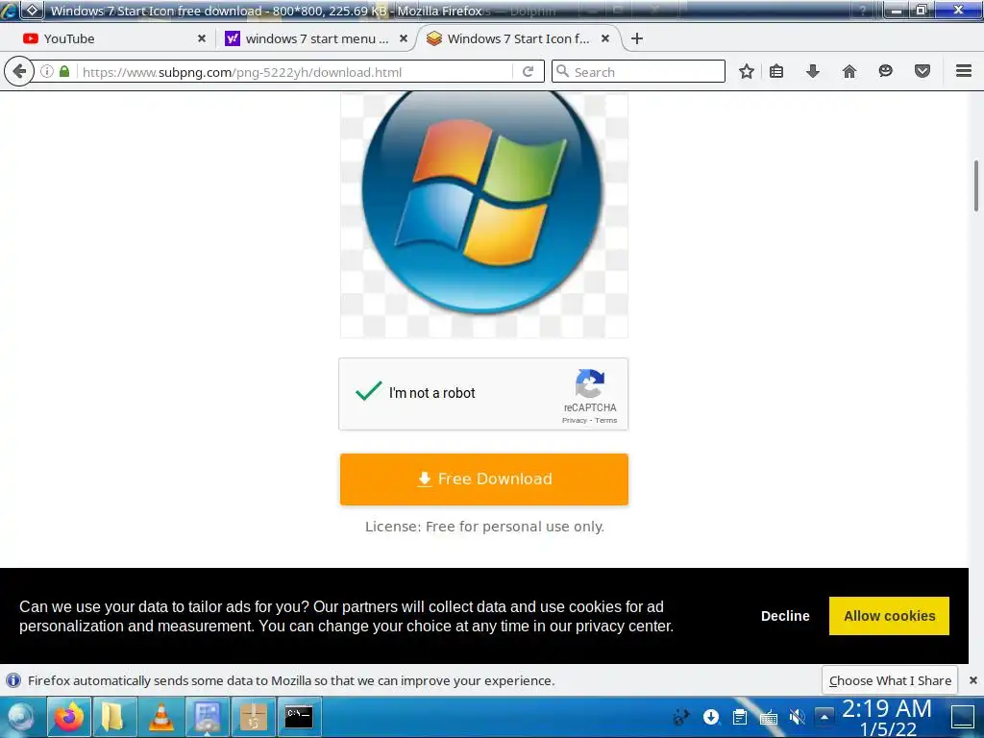Open the terminal icon in the taskbar
The height and width of the screenshot is (738, 984).
tap(299, 717)
